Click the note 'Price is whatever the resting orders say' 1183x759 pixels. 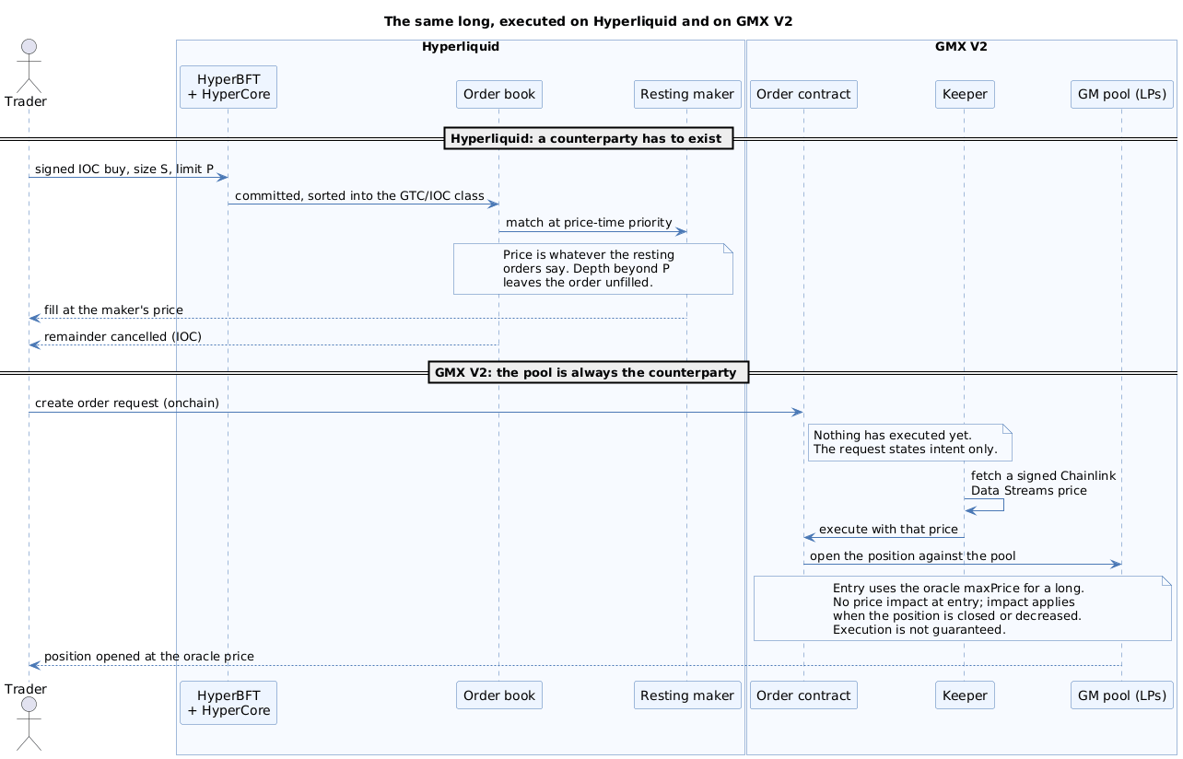point(592,269)
